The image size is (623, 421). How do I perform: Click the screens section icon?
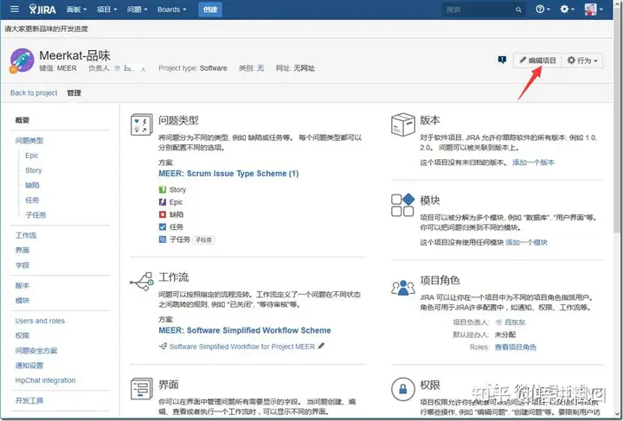click(x=141, y=388)
